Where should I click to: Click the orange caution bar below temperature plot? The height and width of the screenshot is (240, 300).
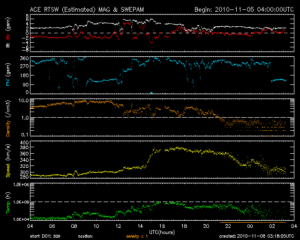point(253,222)
